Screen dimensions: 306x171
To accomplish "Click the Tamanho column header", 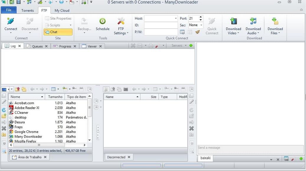I will point(55,97).
